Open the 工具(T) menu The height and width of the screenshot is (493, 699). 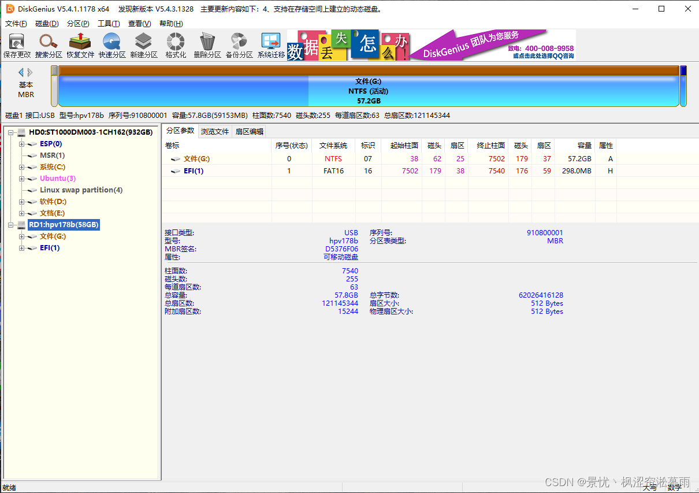[x=108, y=24]
